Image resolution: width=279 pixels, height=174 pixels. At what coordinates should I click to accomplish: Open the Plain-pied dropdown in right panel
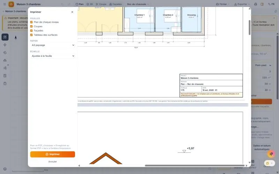tap(263, 65)
